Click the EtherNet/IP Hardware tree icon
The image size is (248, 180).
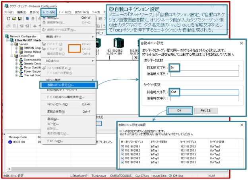12,40
